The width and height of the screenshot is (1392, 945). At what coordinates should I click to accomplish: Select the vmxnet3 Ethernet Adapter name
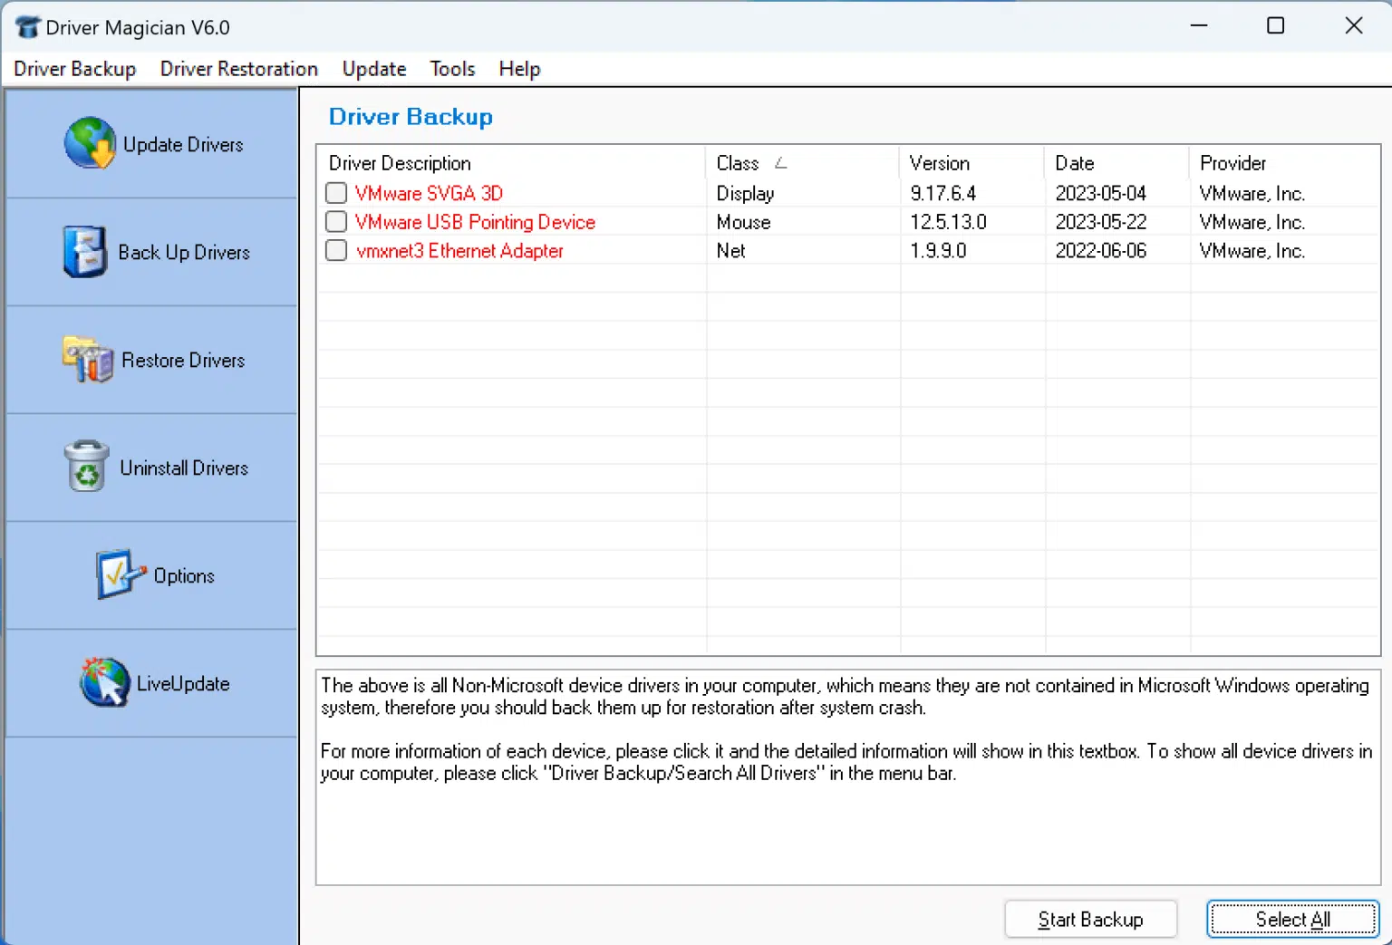pos(459,251)
